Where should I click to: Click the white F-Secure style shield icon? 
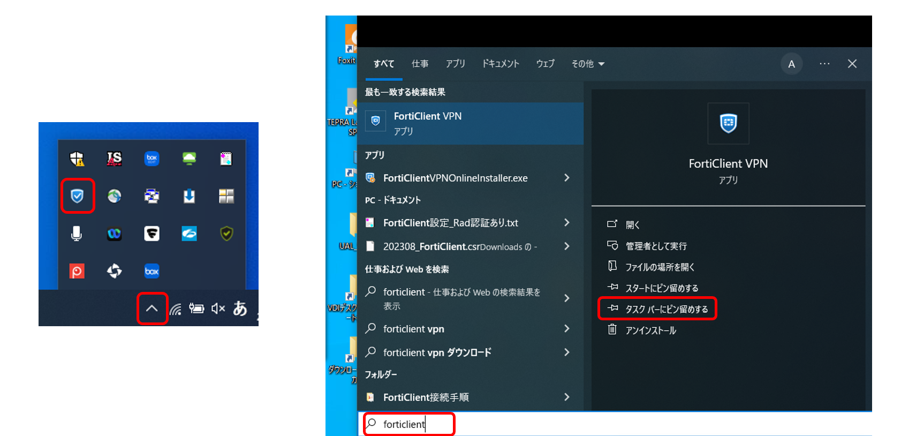(152, 234)
